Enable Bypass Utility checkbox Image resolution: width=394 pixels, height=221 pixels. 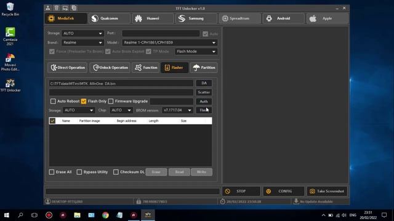click(x=79, y=172)
